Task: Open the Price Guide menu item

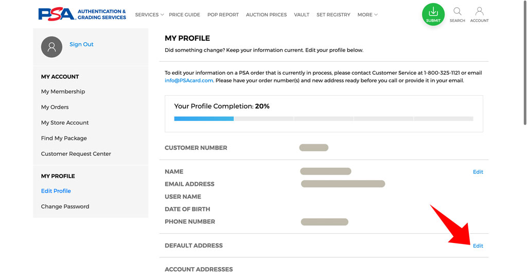Action: [x=184, y=15]
